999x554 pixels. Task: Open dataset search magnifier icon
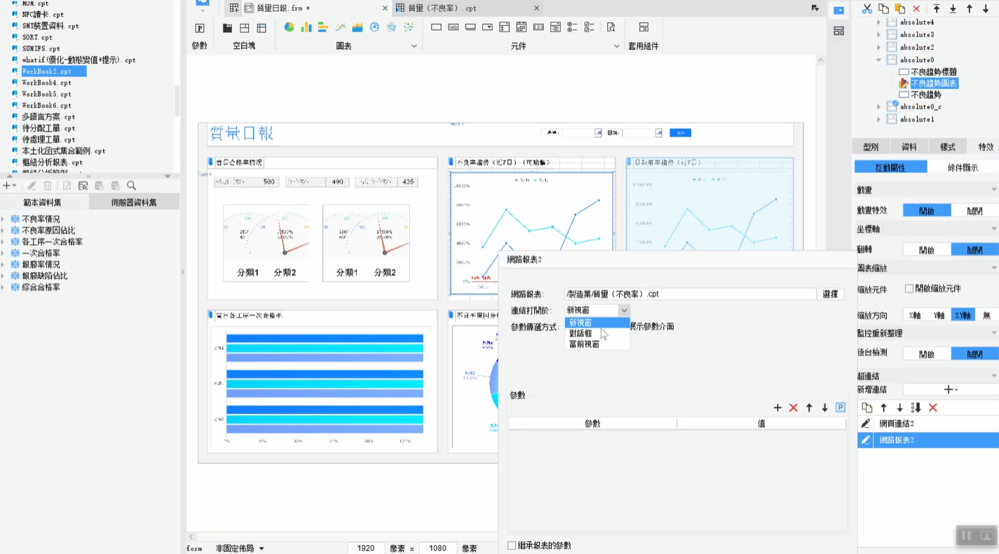131,186
